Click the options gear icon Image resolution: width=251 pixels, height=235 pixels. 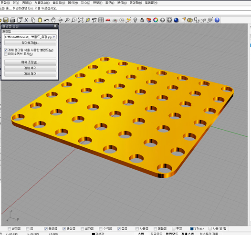190,20
